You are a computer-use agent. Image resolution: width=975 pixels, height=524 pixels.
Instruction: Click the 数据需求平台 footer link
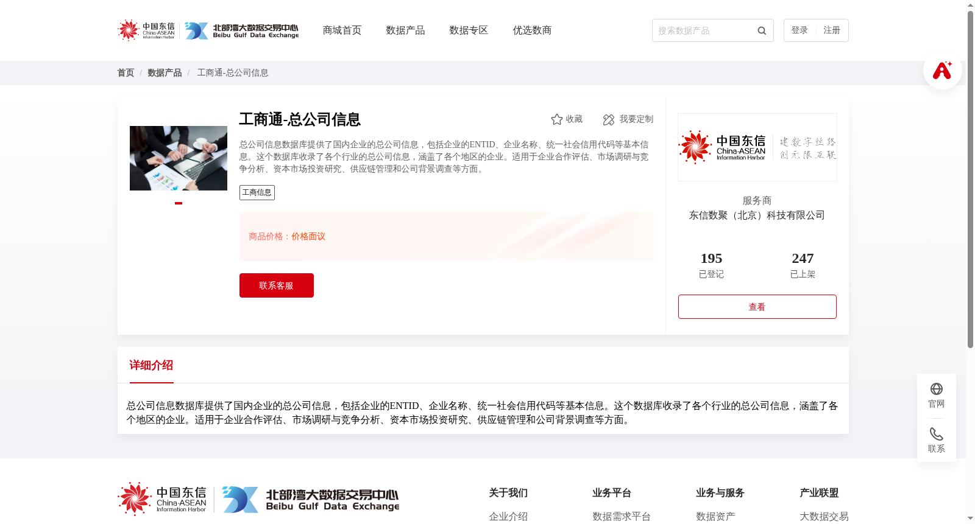pyautogui.click(x=622, y=517)
